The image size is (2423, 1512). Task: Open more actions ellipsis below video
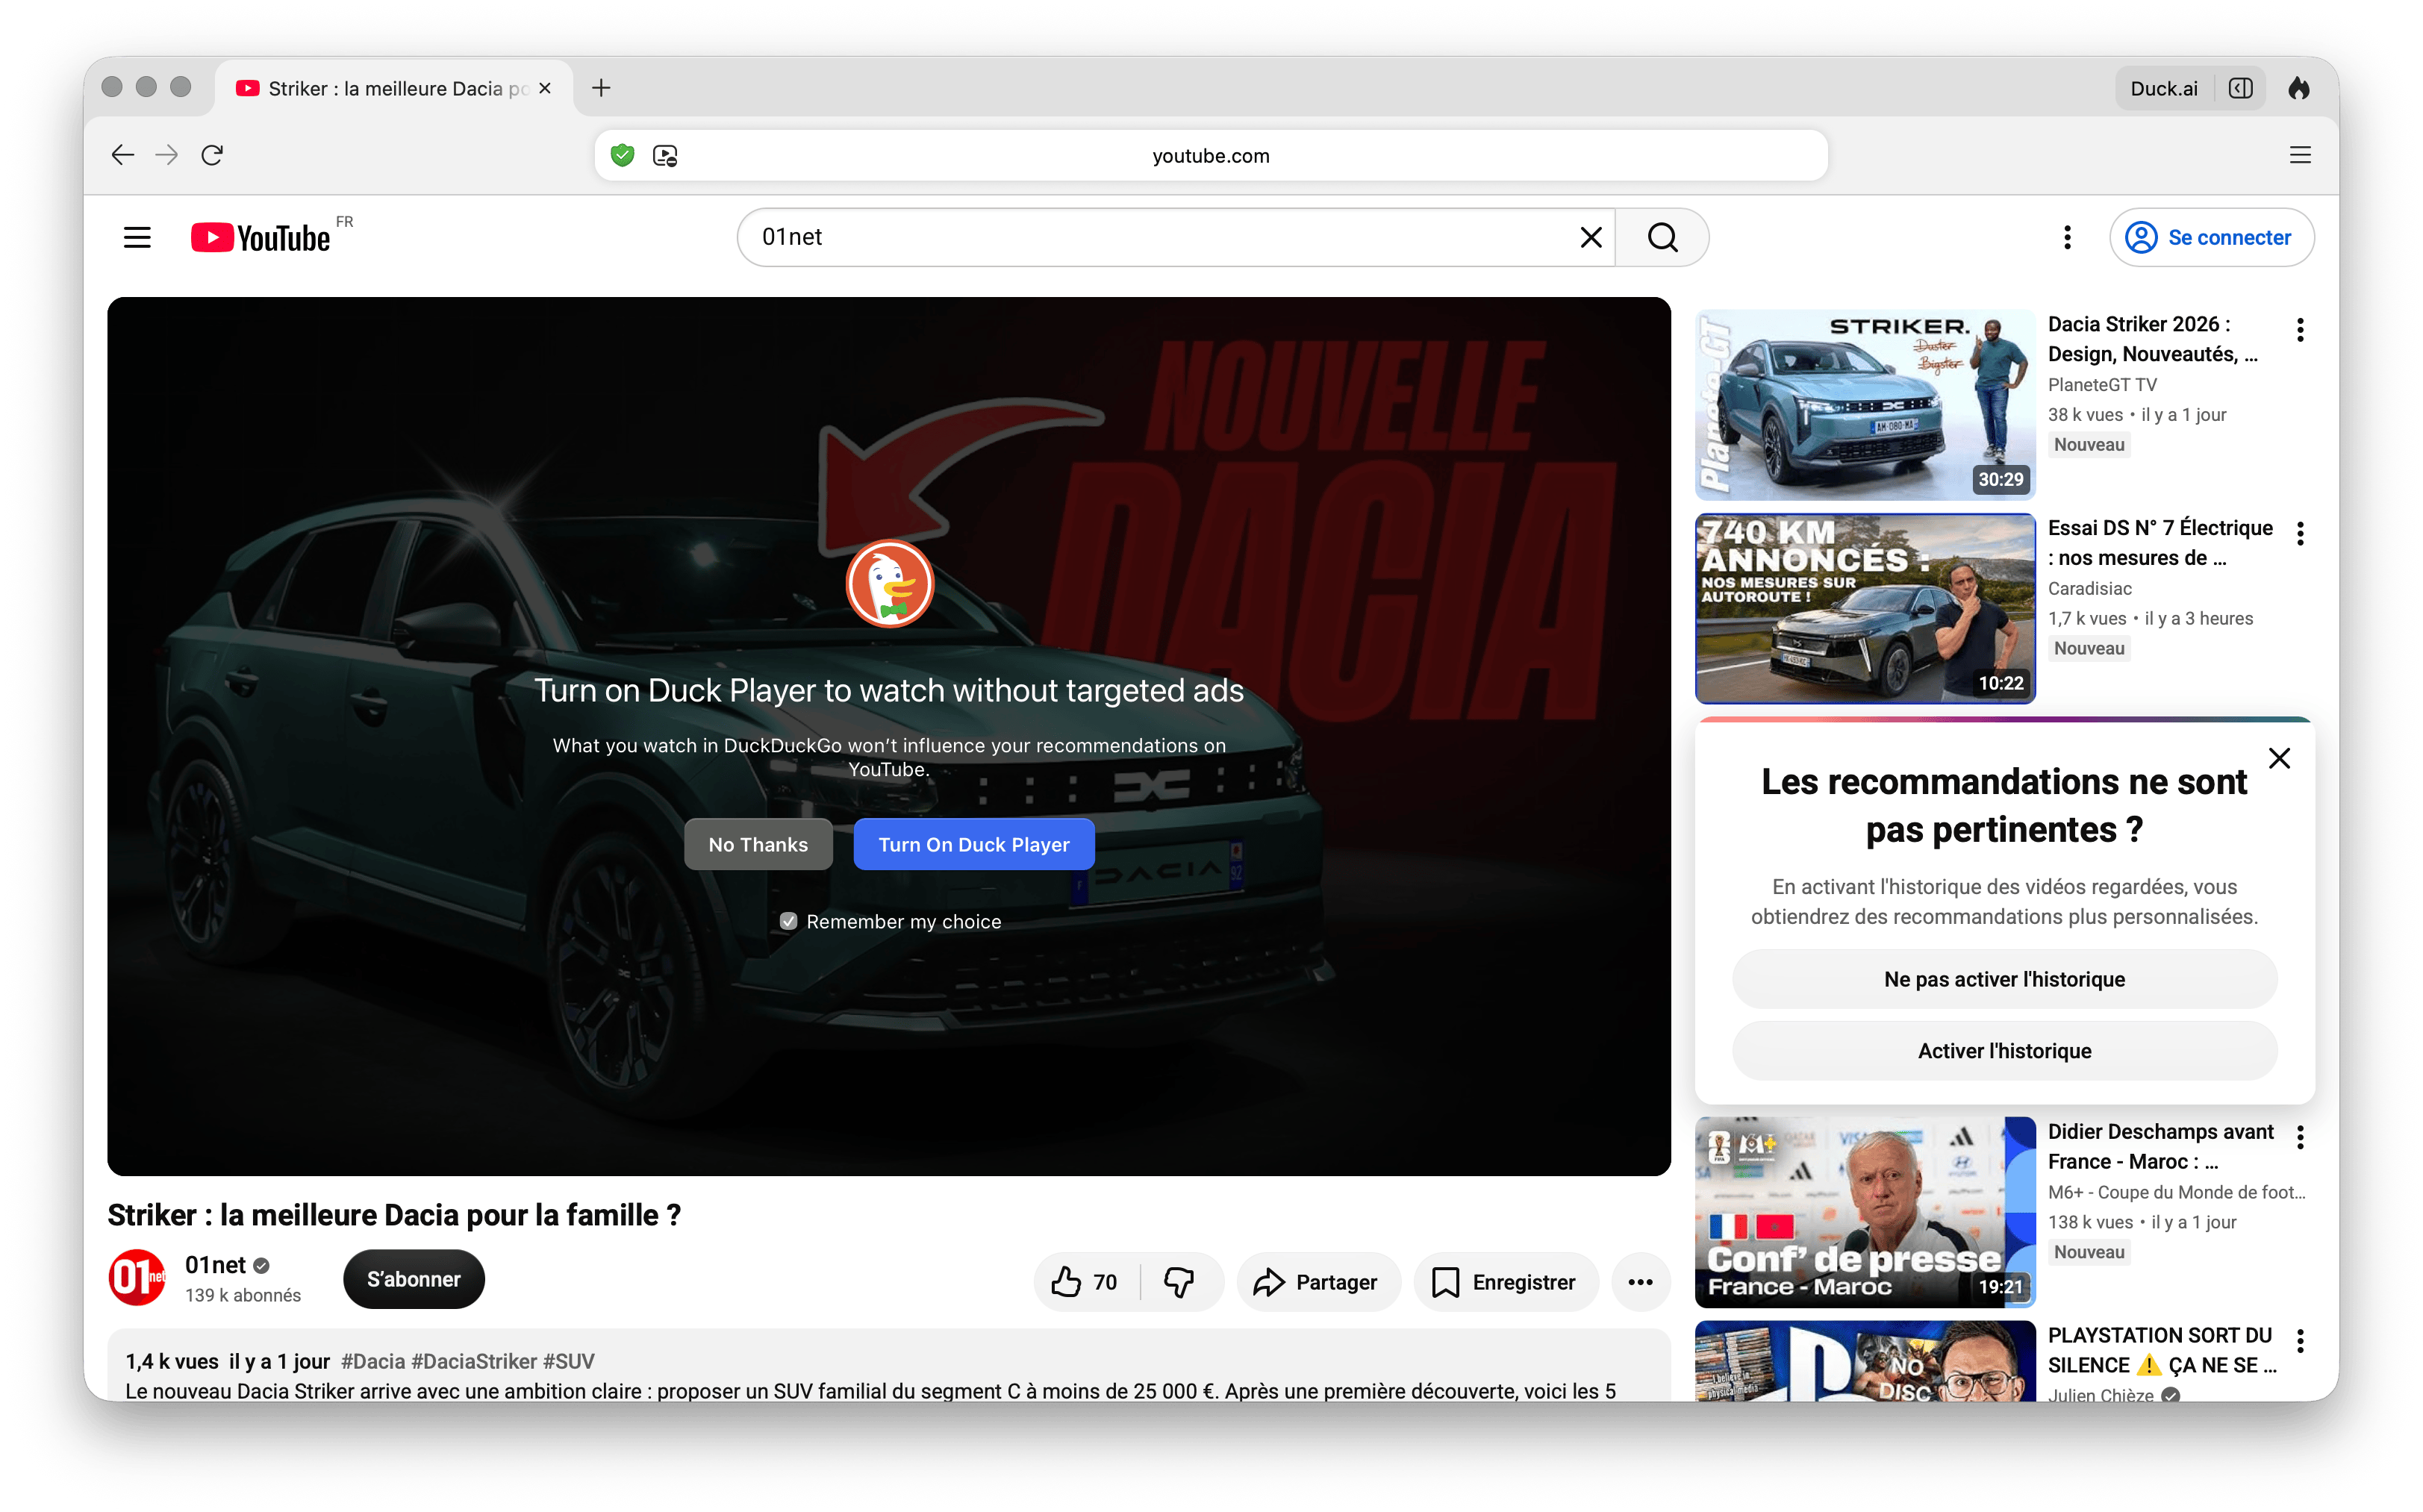(x=1640, y=1282)
